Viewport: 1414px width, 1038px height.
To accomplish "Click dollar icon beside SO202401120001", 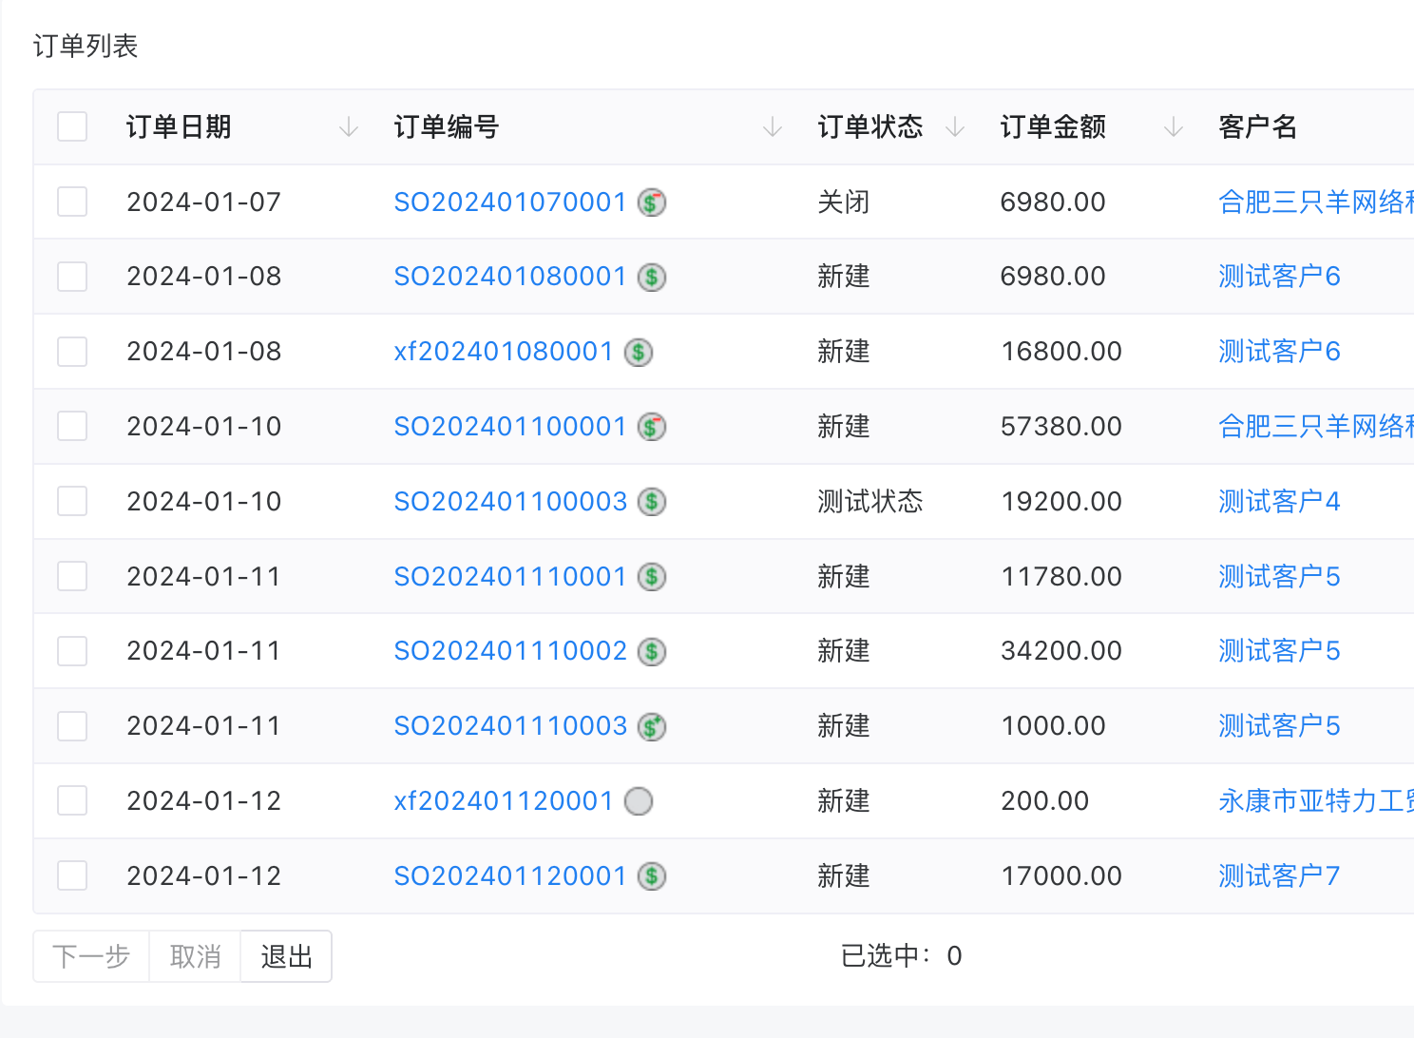I will [651, 876].
